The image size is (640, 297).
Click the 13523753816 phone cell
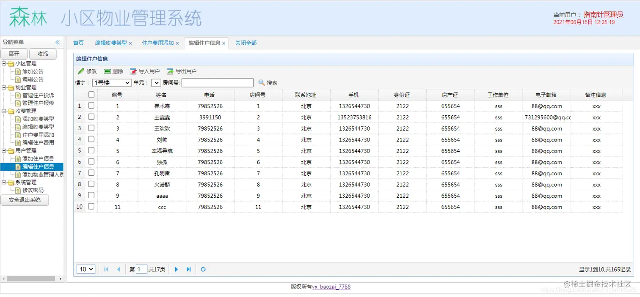click(354, 117)
